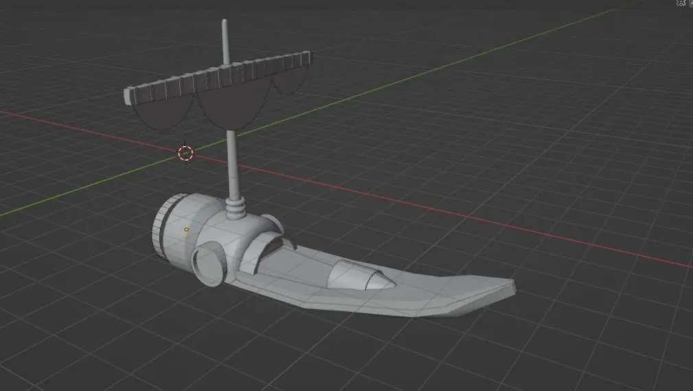Viewport: 693px width, 391px height.
Task: Select the cone-shaped piece on the deck
Action: [362, 276]
